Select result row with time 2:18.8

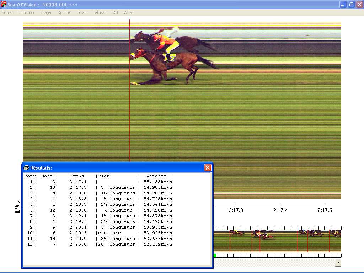[x=99, y=210]
